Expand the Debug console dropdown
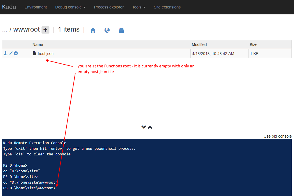The height and width of the screenshot is (196, 294). [x=70, y=7]
